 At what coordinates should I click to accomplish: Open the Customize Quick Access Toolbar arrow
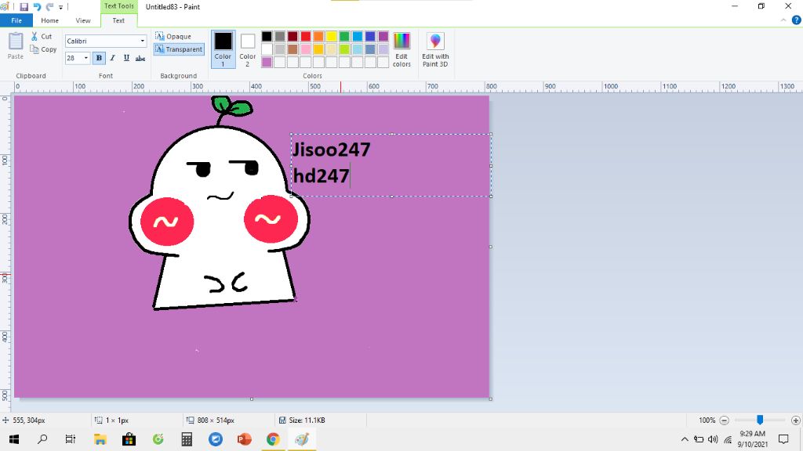tap(60, 7)
